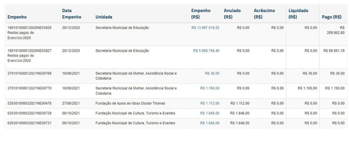Viewport: 349px width, 141px height.
Task: Click empenho number 620301000032021NE00731
Action: click(29, 123)
